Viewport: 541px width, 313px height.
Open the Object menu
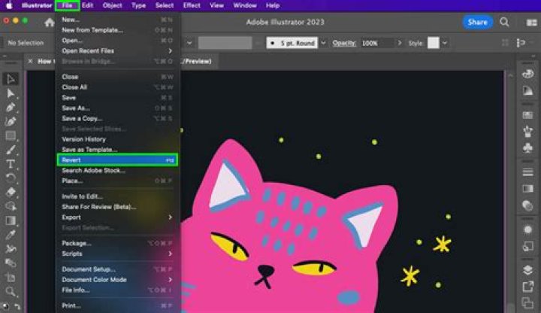(112, 5)
